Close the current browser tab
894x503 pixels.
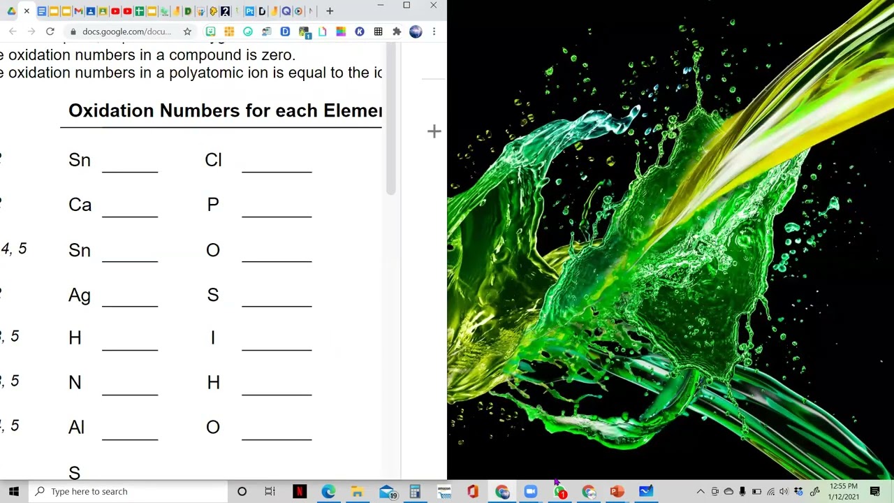pos(27,11)
